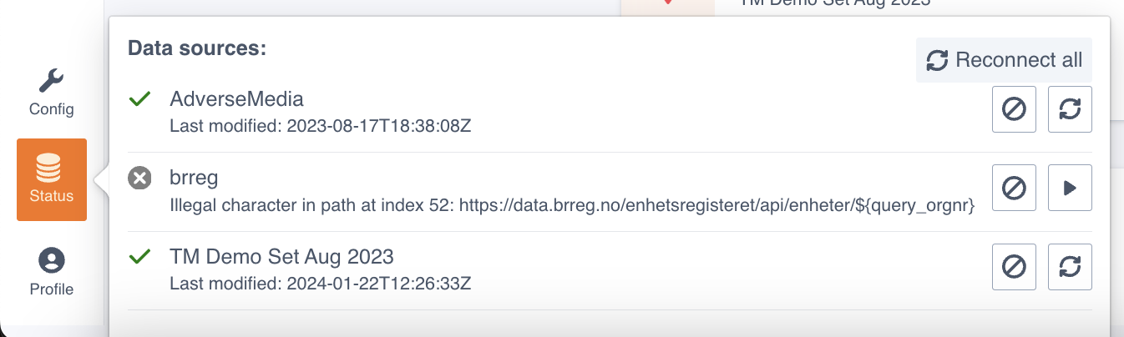Click the green checkmark beside AdverseMedia

tap(139, 99)
